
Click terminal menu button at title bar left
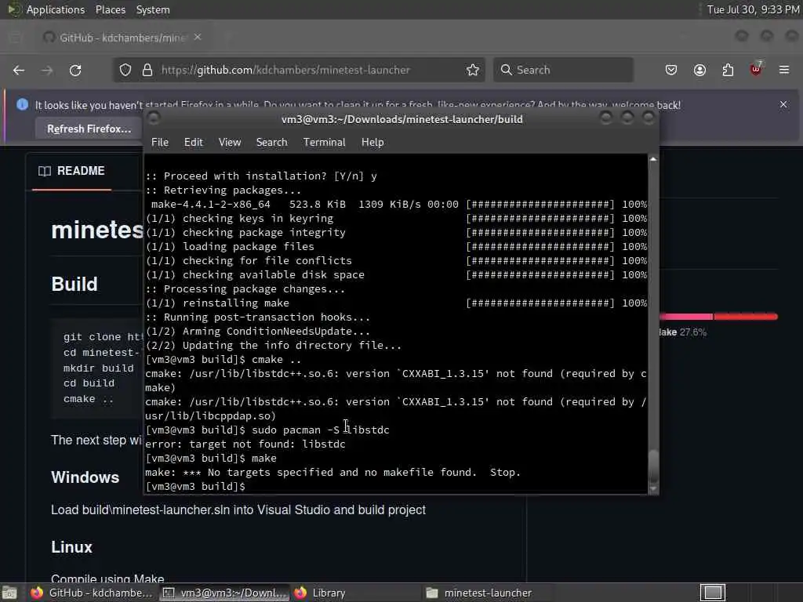coord(153,118)
